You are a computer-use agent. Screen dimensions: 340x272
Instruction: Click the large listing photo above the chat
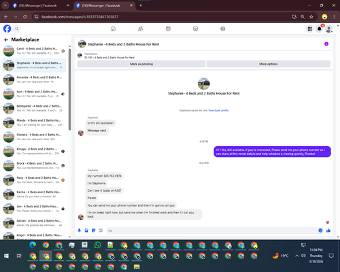[204, 84]
